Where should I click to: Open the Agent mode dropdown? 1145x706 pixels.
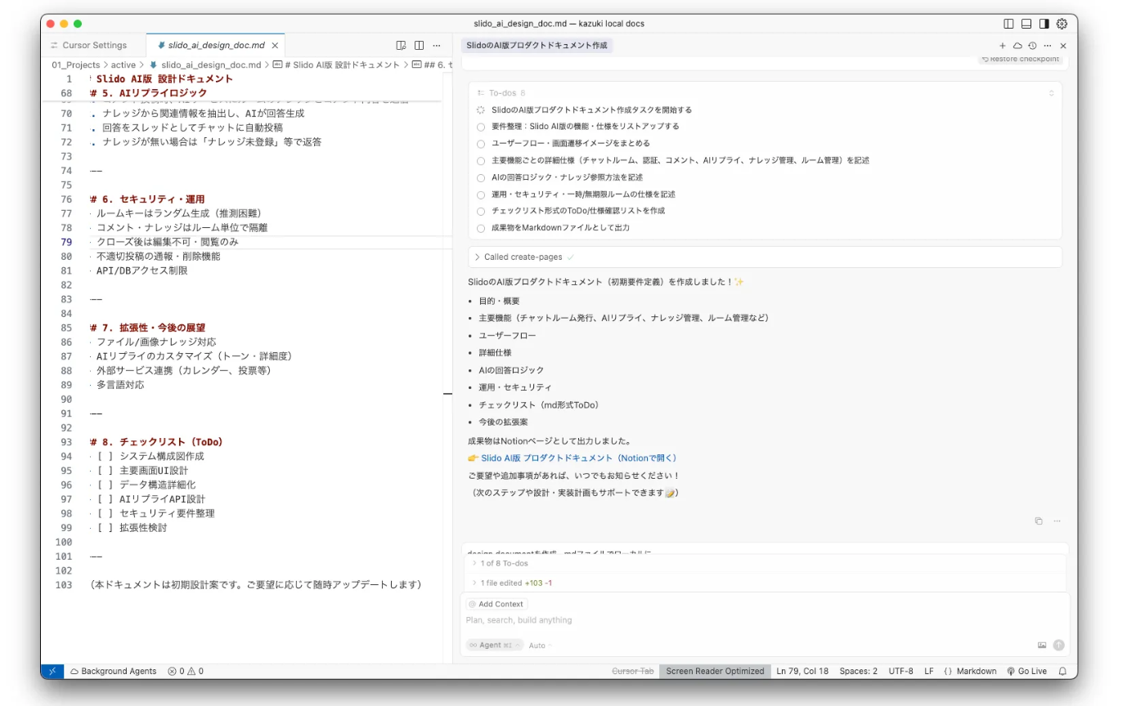pos(494,645)
